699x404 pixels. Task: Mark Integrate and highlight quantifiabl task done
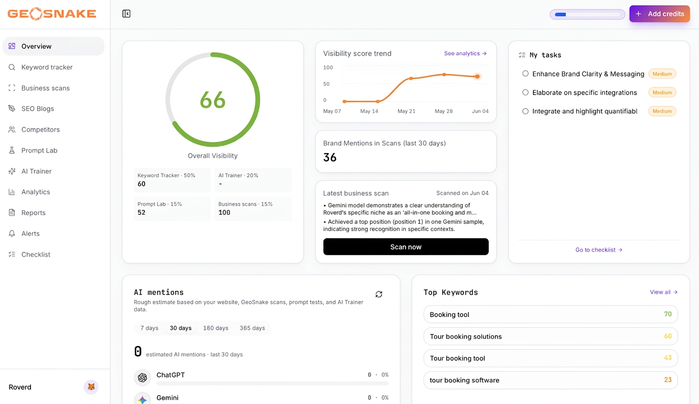(525, 111)
